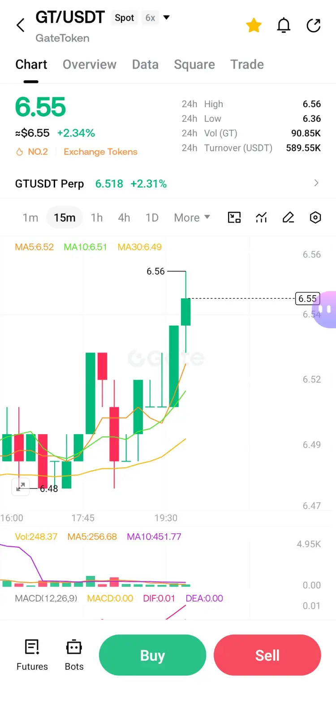Tap the 6.56 high candle marker

click(155, 271)
